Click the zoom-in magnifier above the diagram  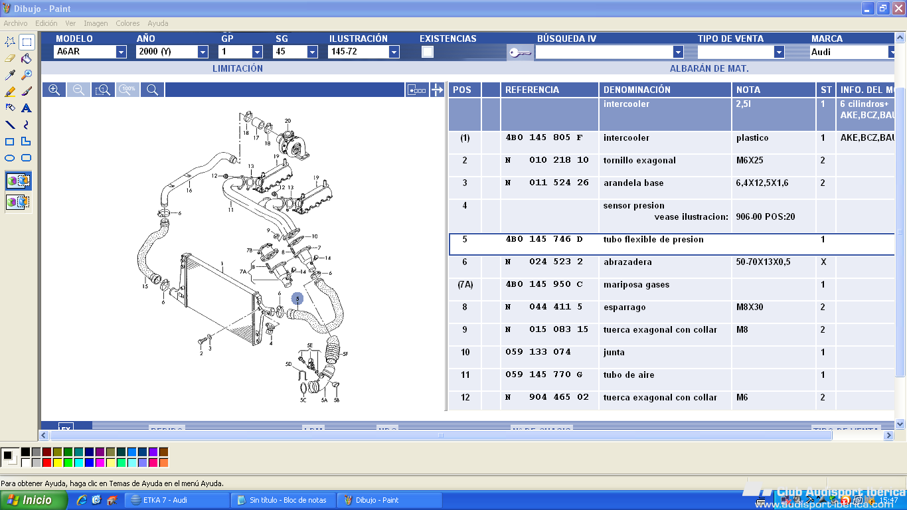click(54, 90)
